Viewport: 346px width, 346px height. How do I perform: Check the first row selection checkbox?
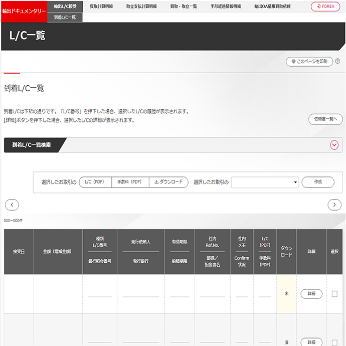[334, 294]
